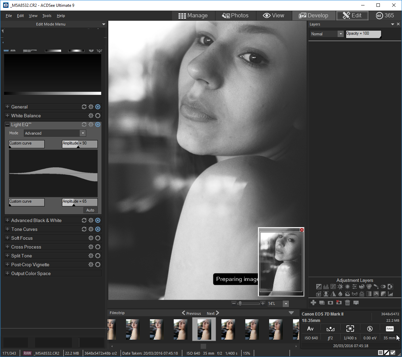The image size is (402, 357).
Task: Click the zoom in plus button
Action: coord(263,304)
